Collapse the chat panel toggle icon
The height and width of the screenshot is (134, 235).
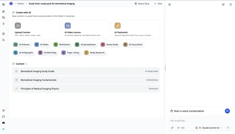[x=170, y=4]
